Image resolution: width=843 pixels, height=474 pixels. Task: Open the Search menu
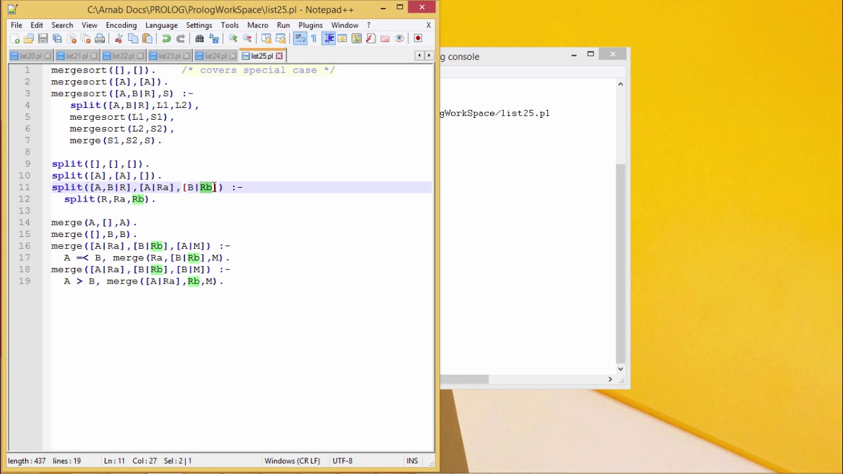pyautogui.click(x=63, y=25)
